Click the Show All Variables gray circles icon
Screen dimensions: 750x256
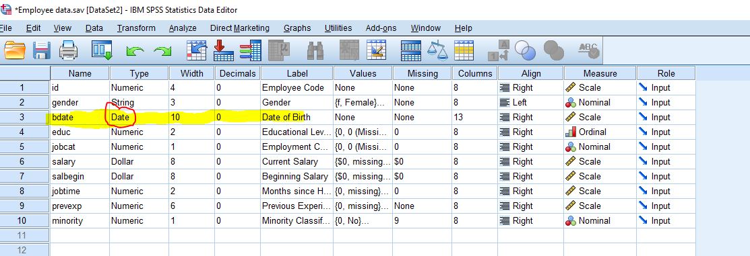554,50
